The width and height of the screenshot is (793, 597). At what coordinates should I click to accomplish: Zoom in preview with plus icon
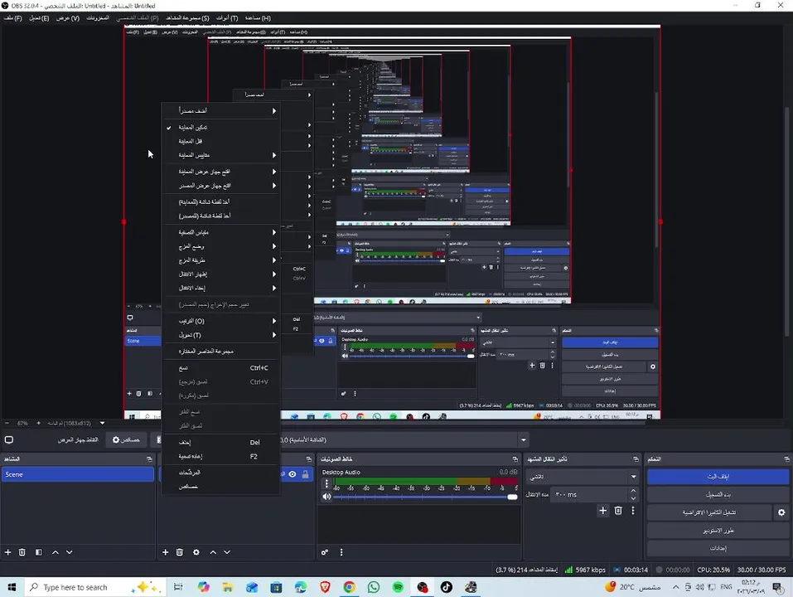click(38, 423)
